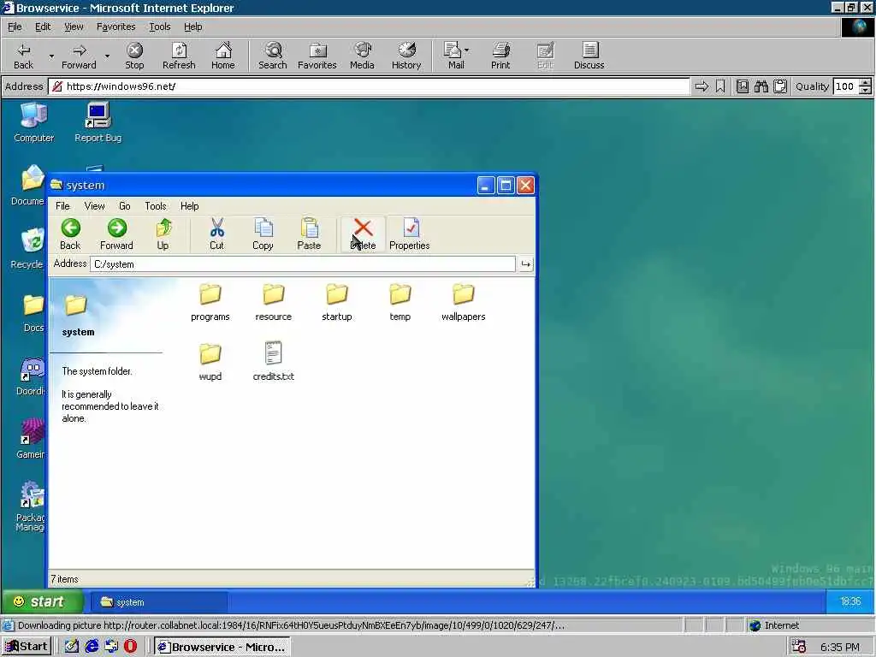Viewport: 876px width, 657px height.
Task: Open the IE Media pane
Action: point(362,56)
